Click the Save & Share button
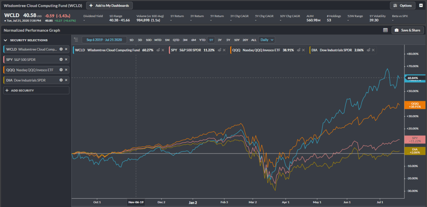Image resolution: width=427 pixels, height=207 pixels. [407, 30]
